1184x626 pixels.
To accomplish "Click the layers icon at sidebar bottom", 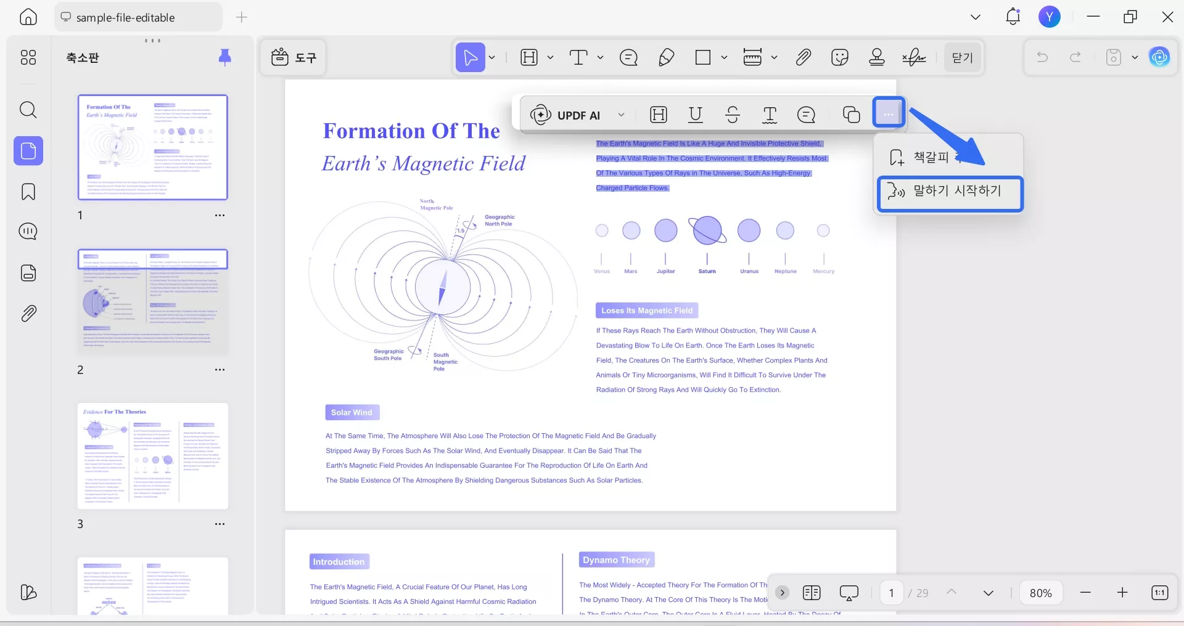I will tap(28, 593).
